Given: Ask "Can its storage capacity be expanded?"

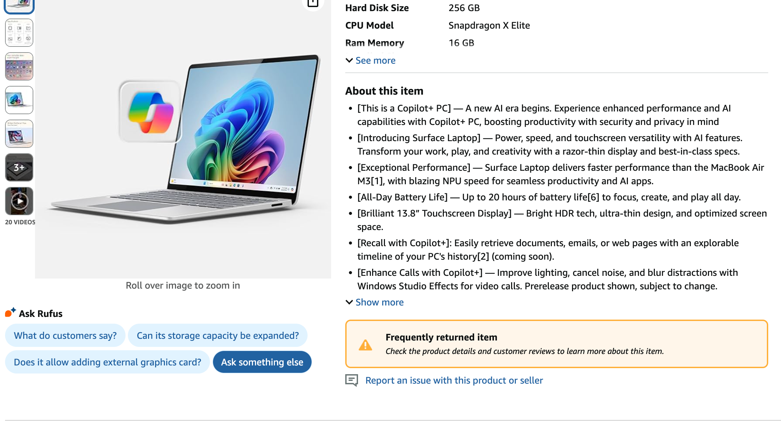Looking at the screenshot, I should (218, 335).
